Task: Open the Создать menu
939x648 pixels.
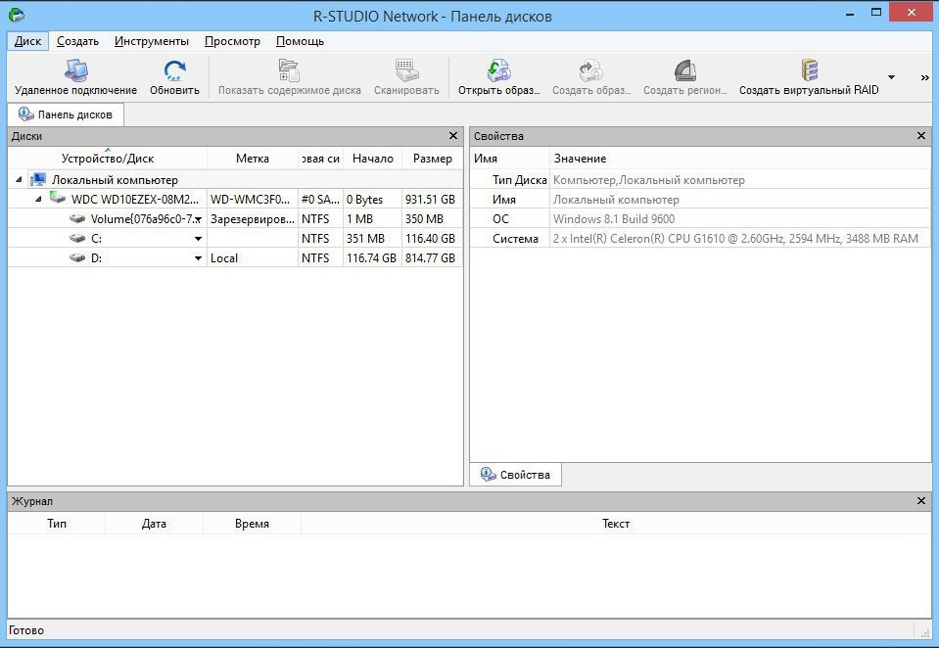Action: point(78,41)
